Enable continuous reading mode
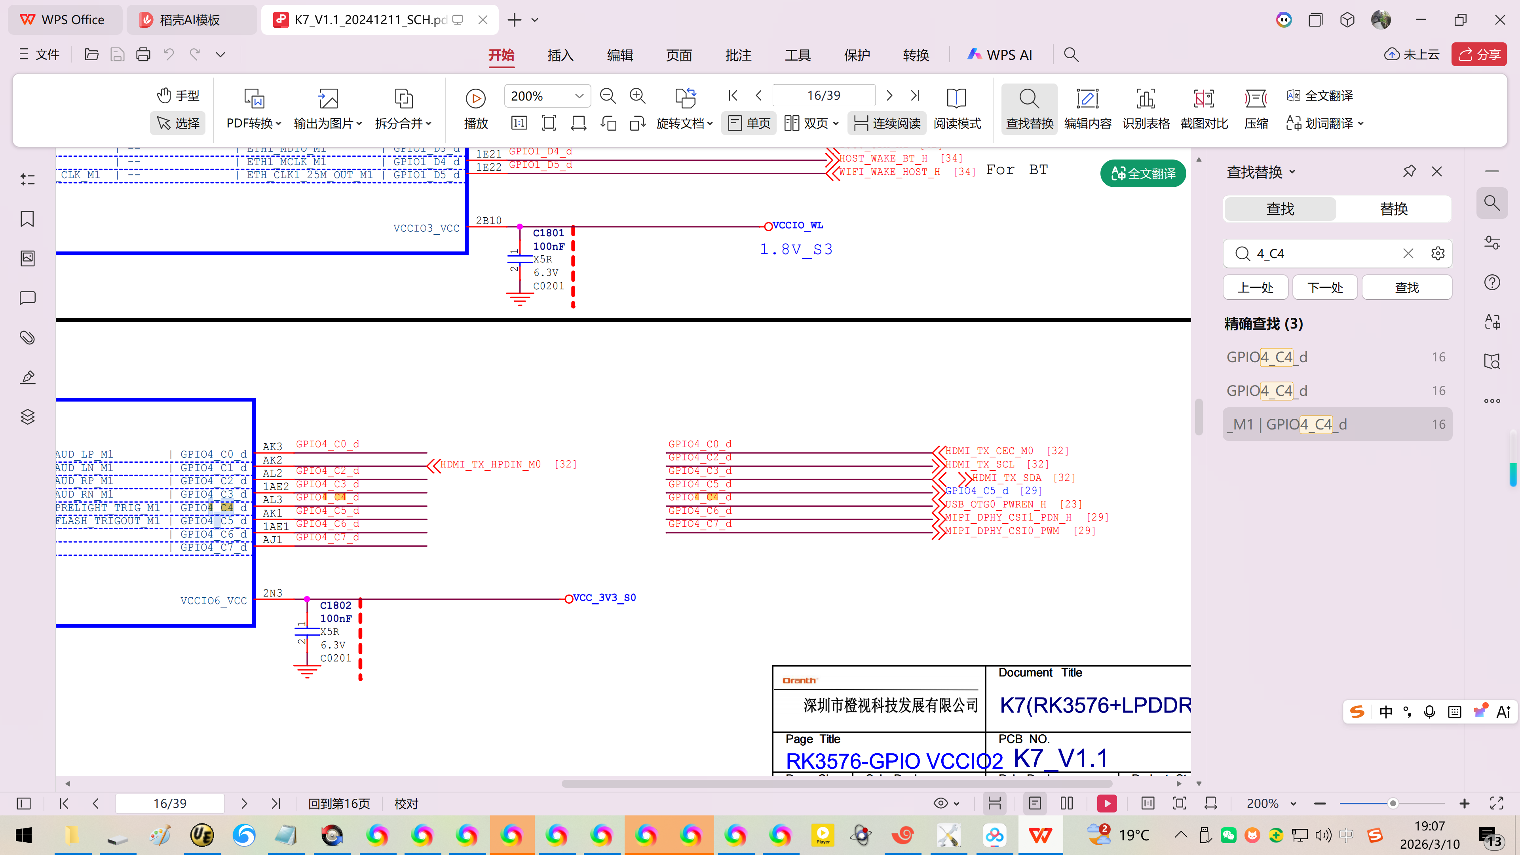Viewport: 1520px width, 855px height. 887,123
